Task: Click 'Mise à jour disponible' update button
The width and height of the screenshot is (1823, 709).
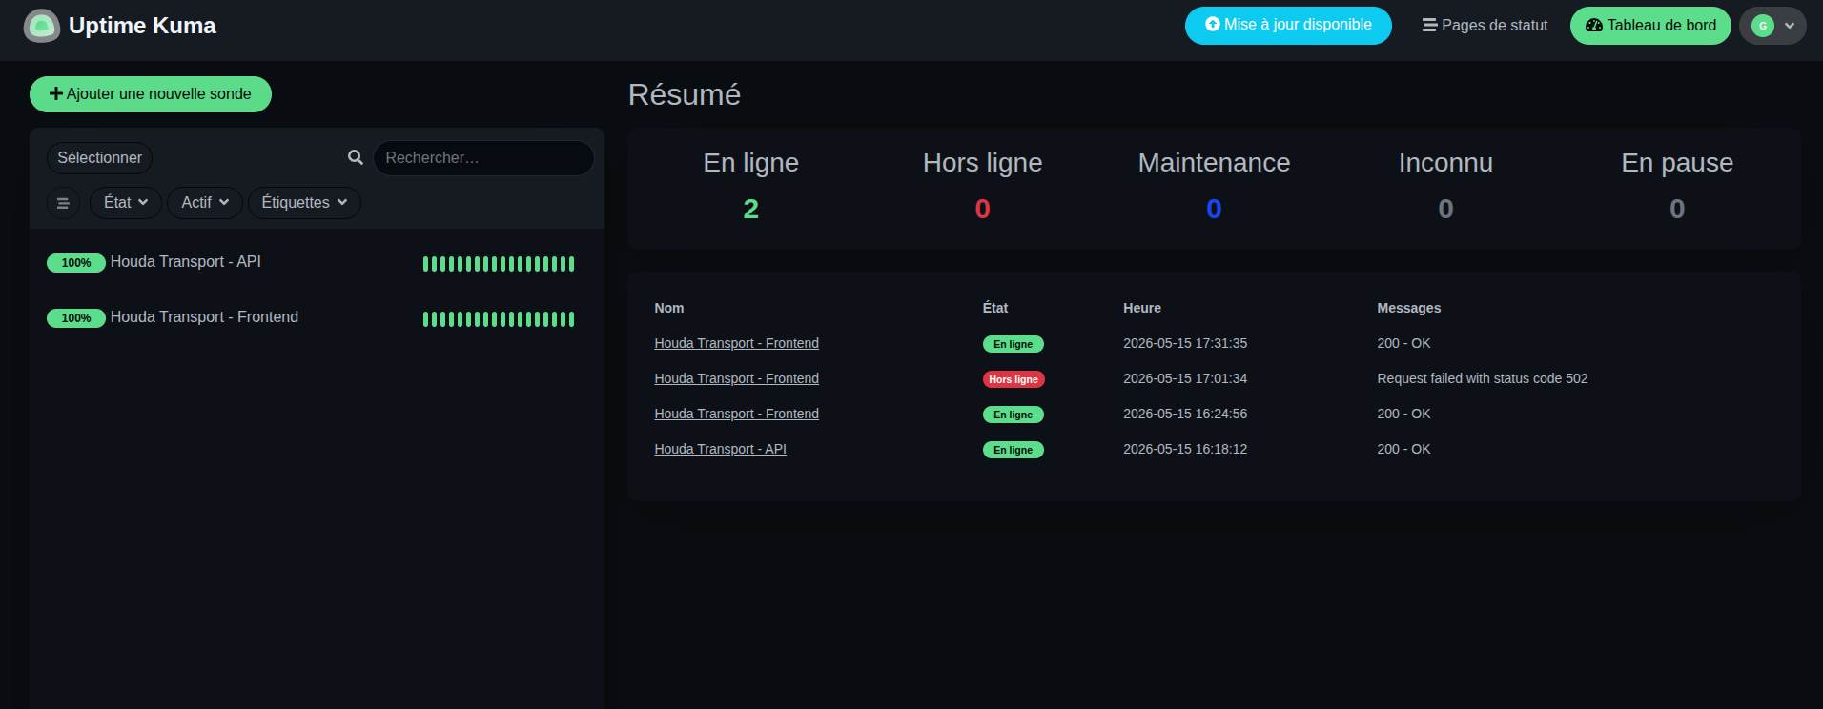Action: click(x=1288, y=26)
